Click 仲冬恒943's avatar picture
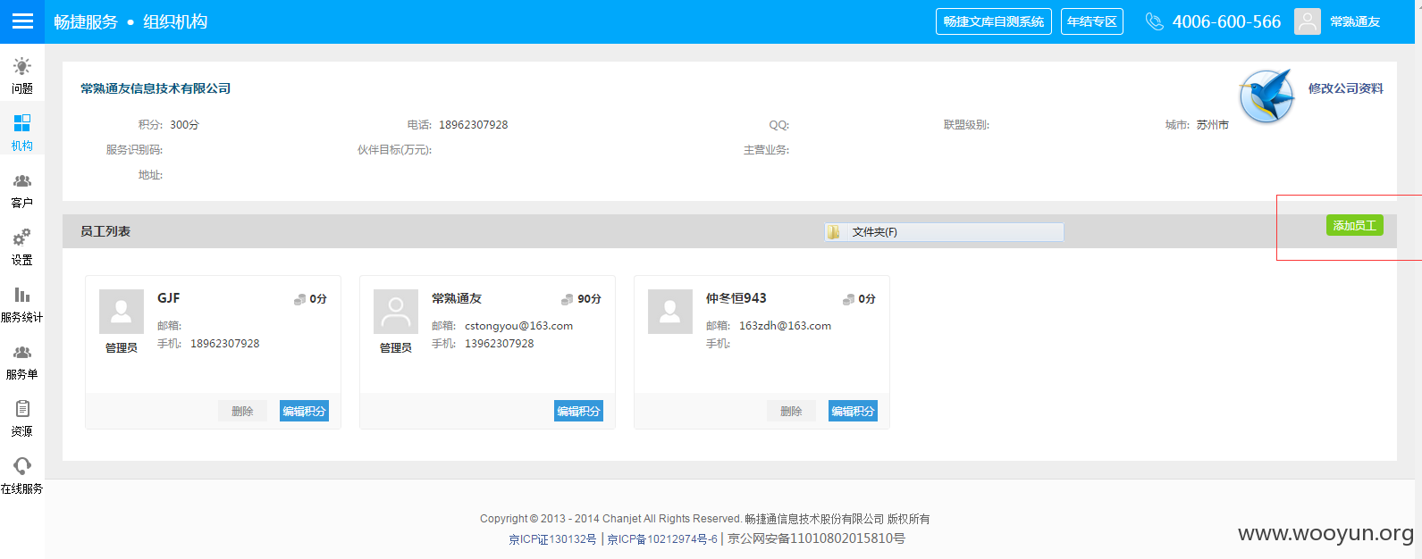The height and width of the screenshot is (559, 1422). [670, 312]
